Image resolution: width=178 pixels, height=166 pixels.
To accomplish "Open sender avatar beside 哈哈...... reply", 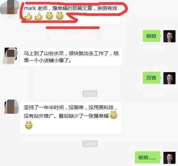I will click(x=169, y=158).
